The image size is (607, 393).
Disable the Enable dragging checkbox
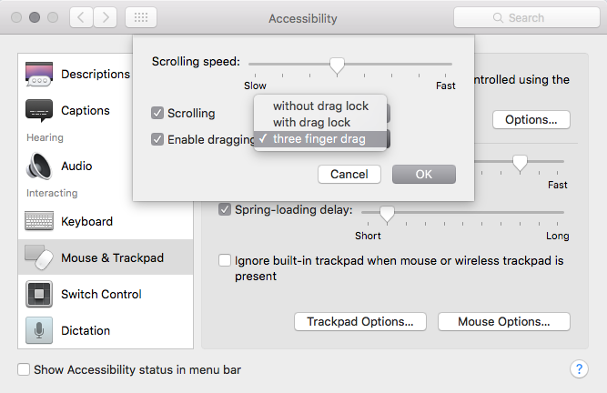click(x=157, y=139)
